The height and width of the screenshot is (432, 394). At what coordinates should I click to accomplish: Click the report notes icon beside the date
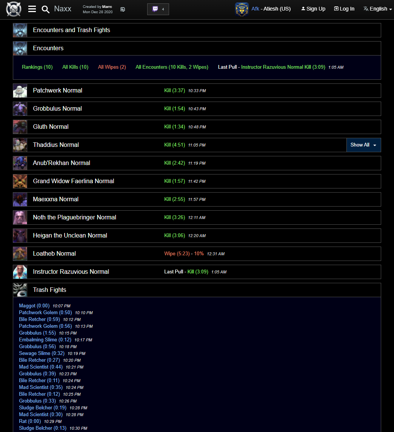click(x=123, y=9)
